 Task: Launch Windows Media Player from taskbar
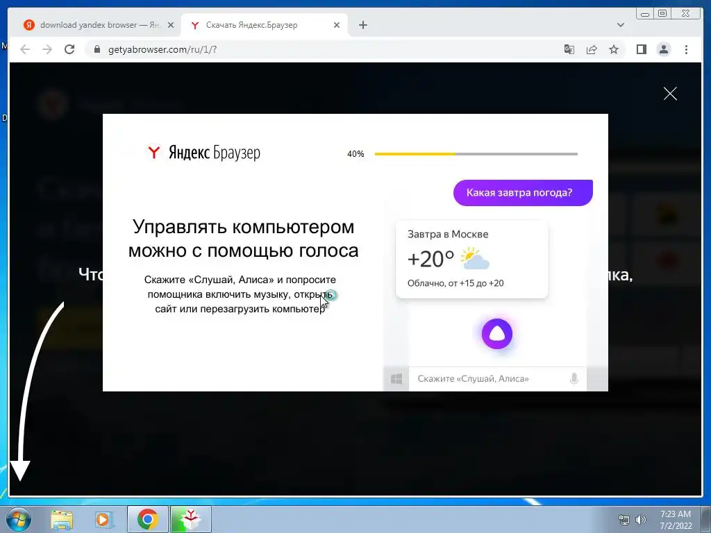[x=104, y=519]
